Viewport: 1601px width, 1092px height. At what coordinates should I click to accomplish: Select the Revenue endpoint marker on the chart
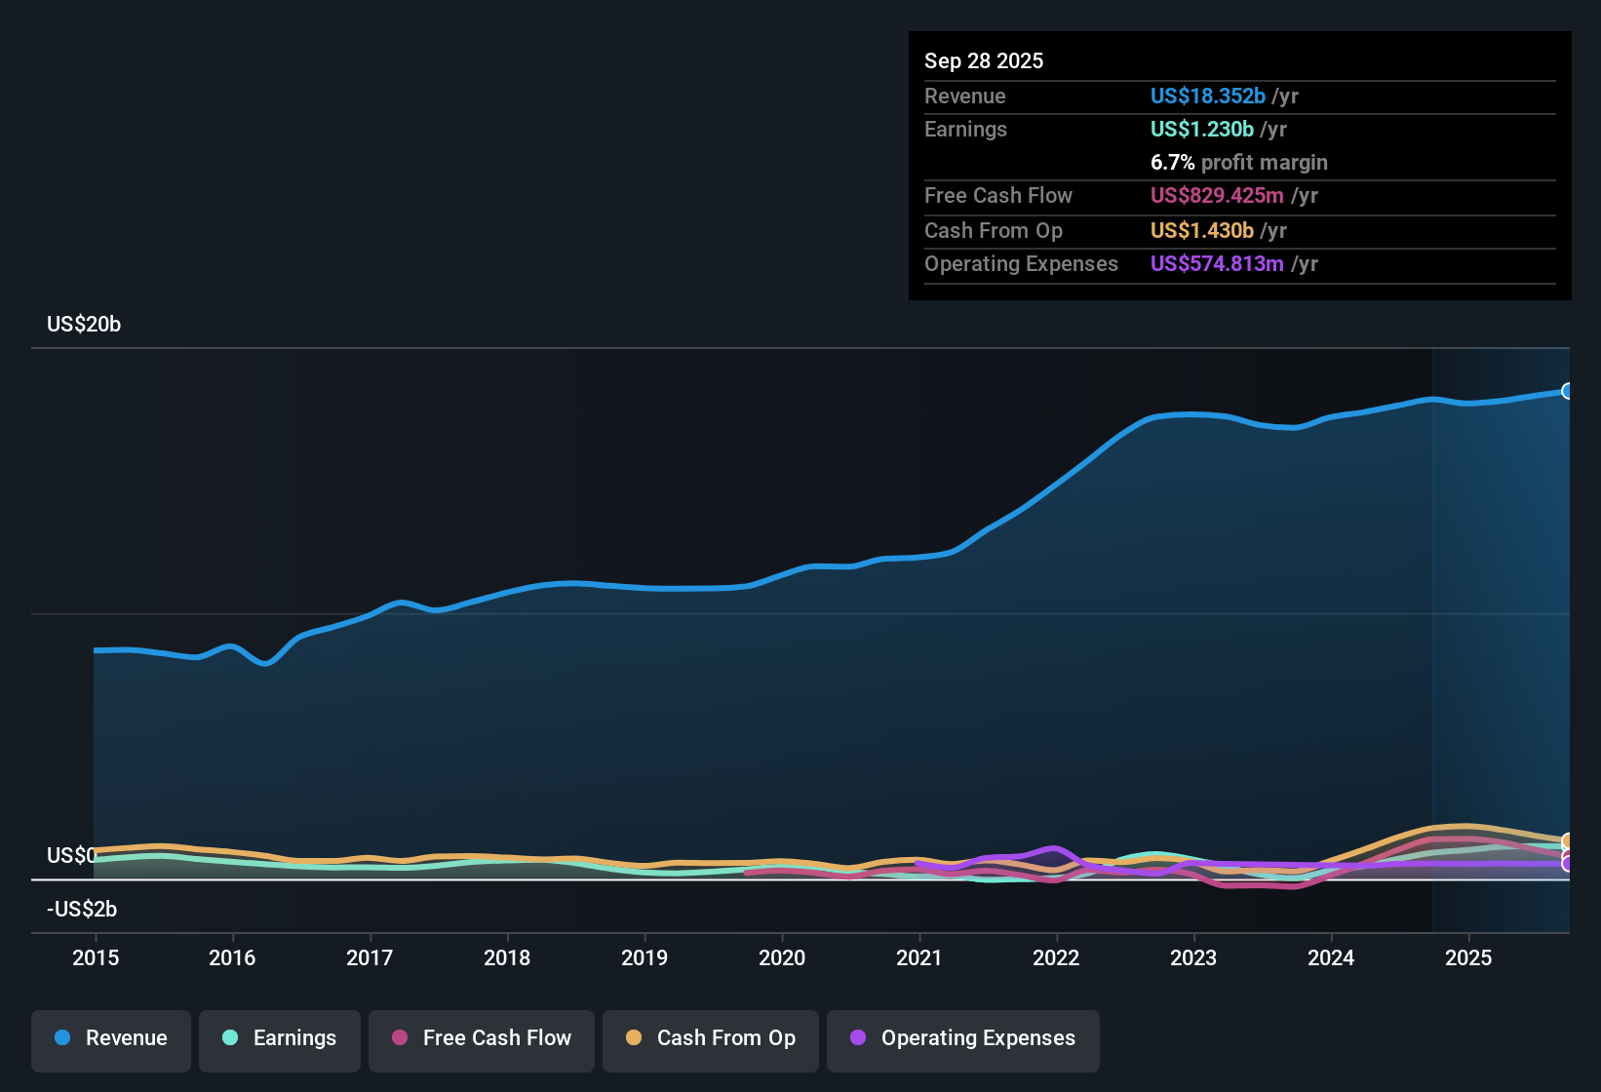[1568, 390]
